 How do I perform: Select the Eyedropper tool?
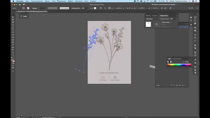[x=13, y=45]
